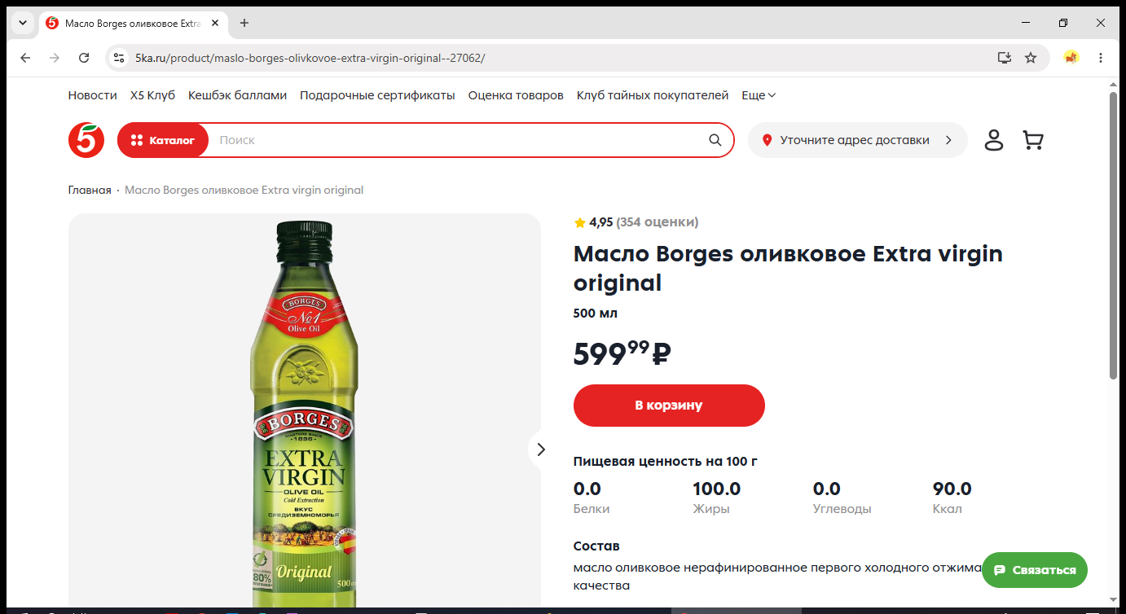Go back with the browser back arrow

(x=25, y=58)
